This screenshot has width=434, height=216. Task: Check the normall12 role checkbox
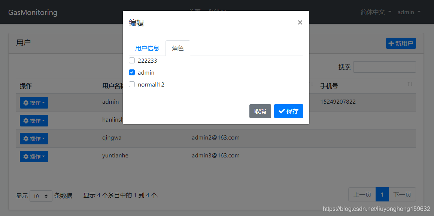(x=132, y=84)
